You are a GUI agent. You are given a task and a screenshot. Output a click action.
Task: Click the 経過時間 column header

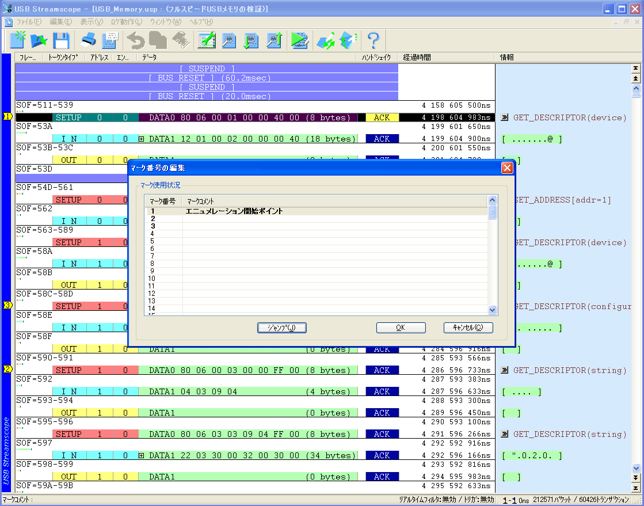coord(447,58)
